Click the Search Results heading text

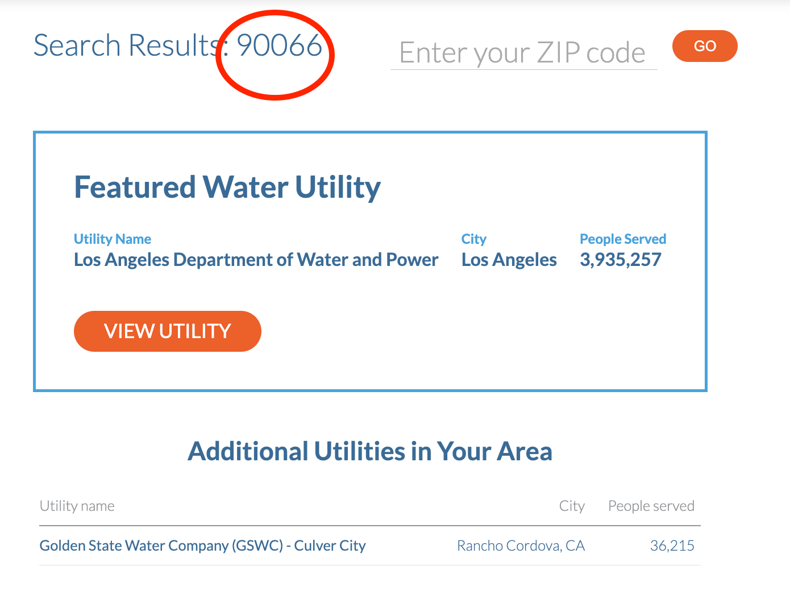click(125, 45)
